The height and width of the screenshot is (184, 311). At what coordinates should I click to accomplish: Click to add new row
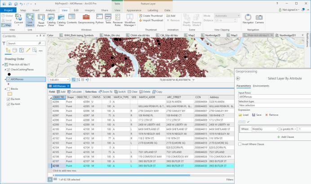coord(64,171)
